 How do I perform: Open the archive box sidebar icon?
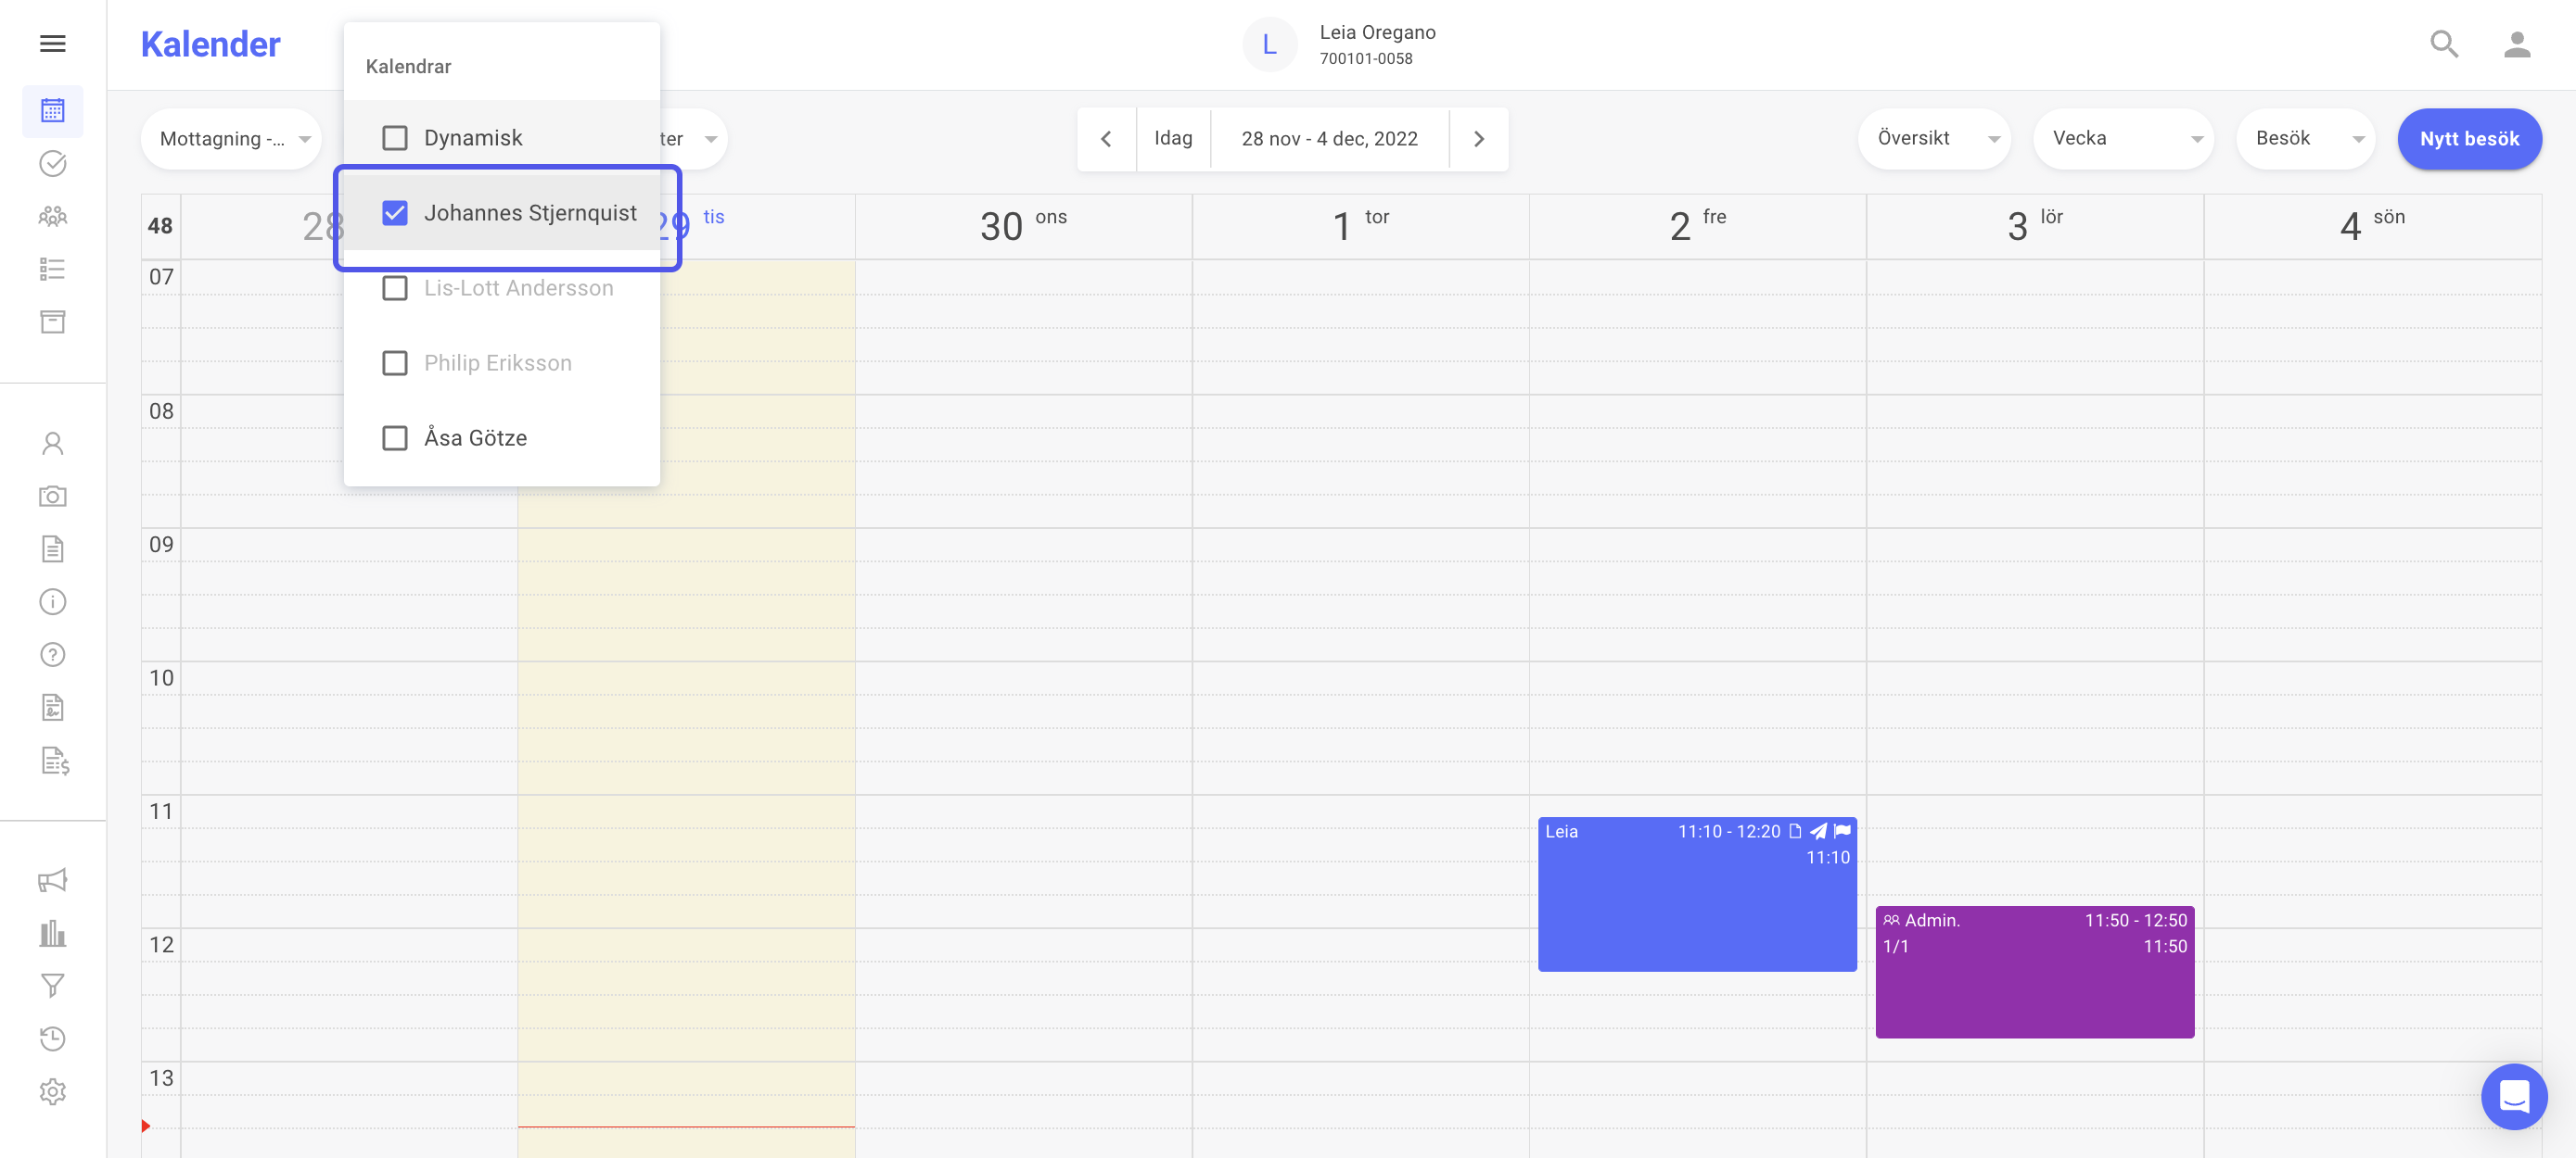coord(53,321)
